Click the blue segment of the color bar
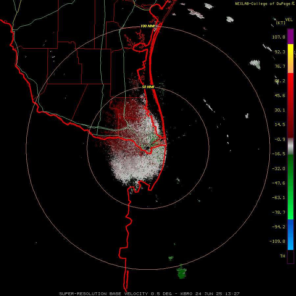This screenshot has height=296, width=296. click(290, 234)
